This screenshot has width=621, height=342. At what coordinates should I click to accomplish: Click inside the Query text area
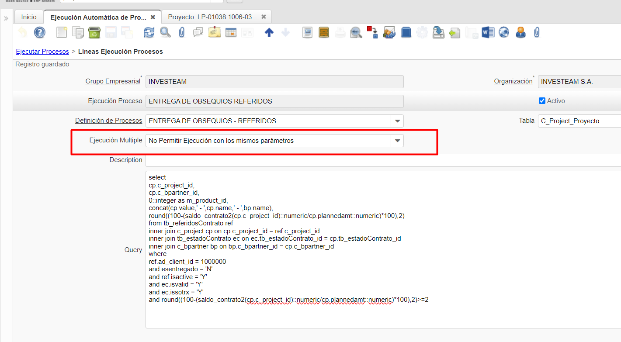[380, 314]
